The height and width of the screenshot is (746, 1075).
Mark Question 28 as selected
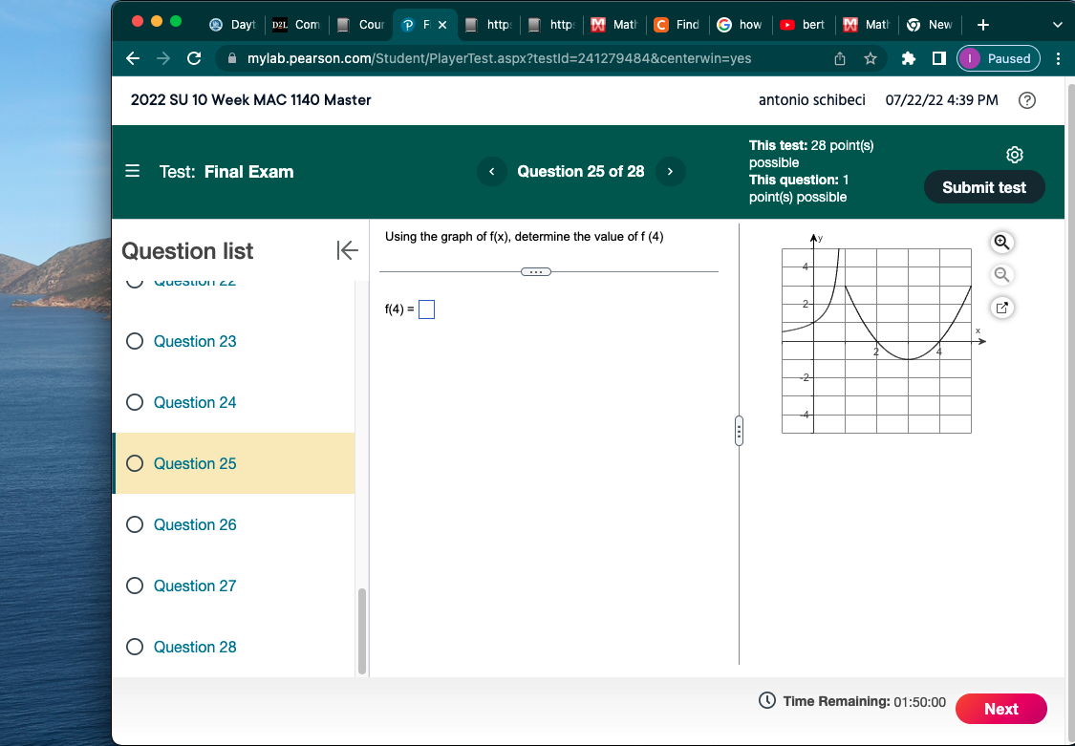[x=135, y=647]
